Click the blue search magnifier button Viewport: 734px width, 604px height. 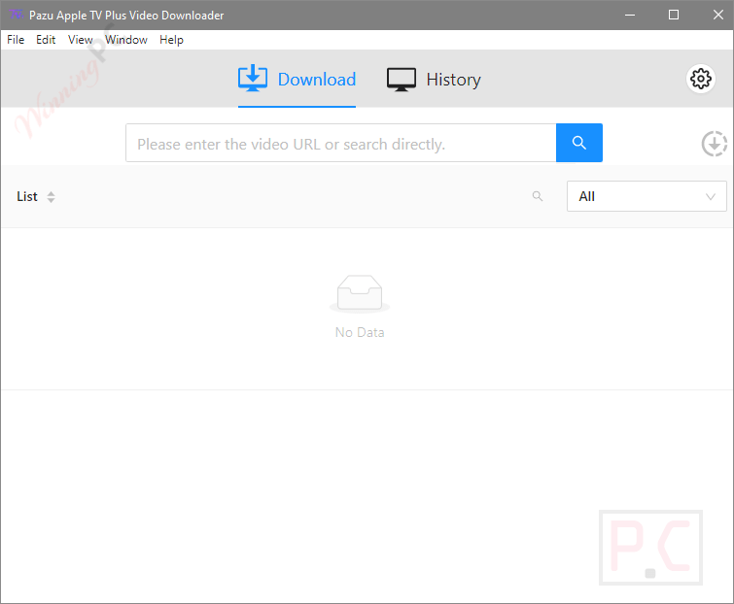pyautogui.click(x=579, y=143)
